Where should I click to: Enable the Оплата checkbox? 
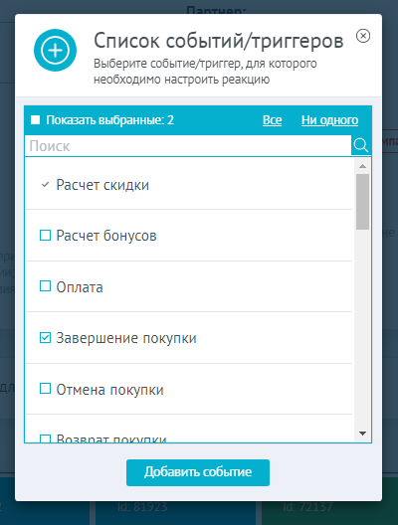(x=45, y=286)
